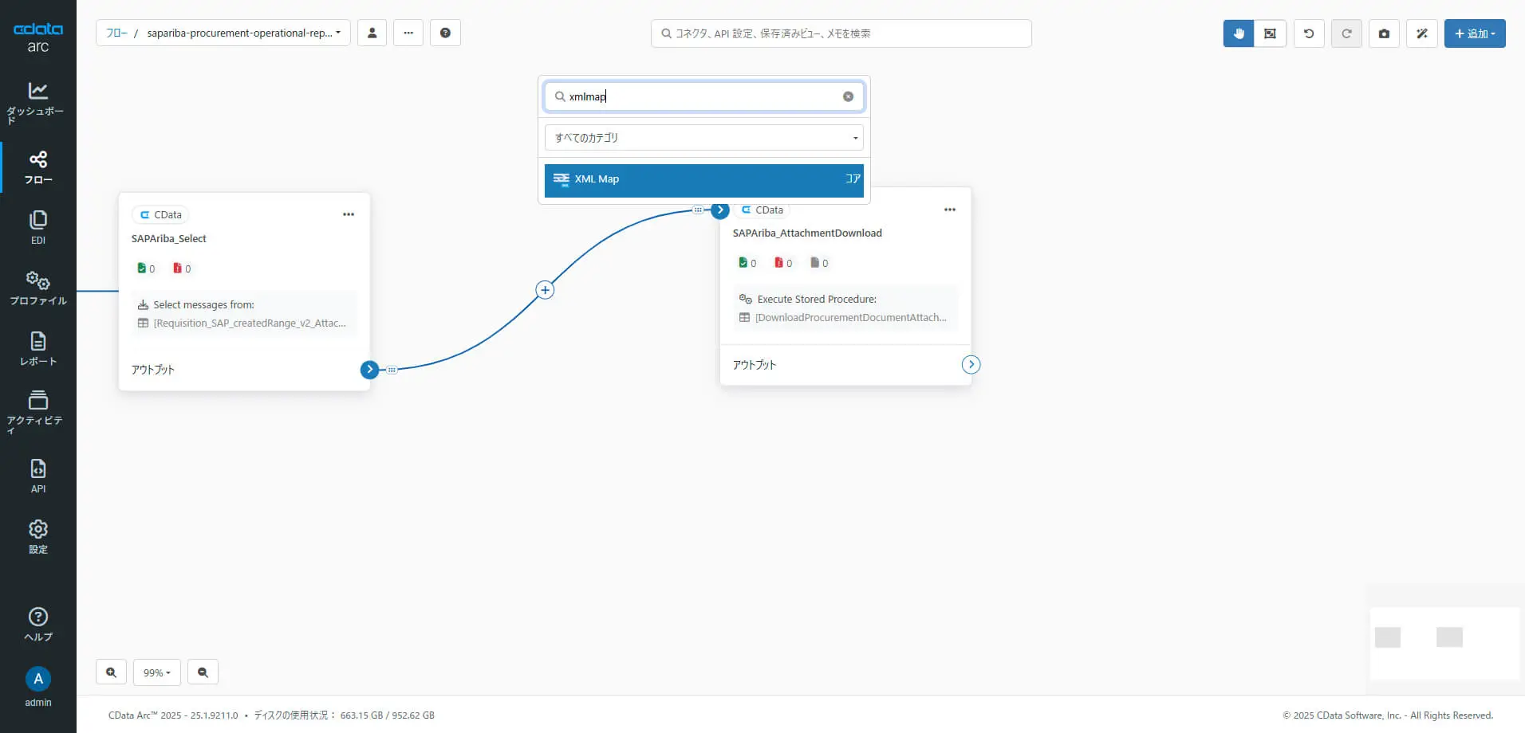Viewport: 1525px width, 733px height.
Task: Click the DownloadProcurementDocumentAttach procedure name
Action: tap(851, 318)
